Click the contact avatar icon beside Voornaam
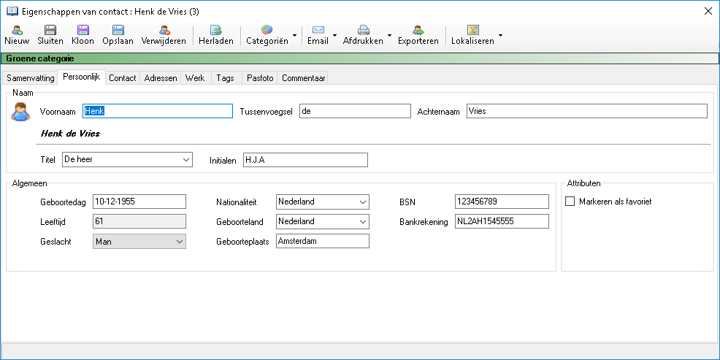The height and width of the screenshot is (360, 720). tap(21, 112)
